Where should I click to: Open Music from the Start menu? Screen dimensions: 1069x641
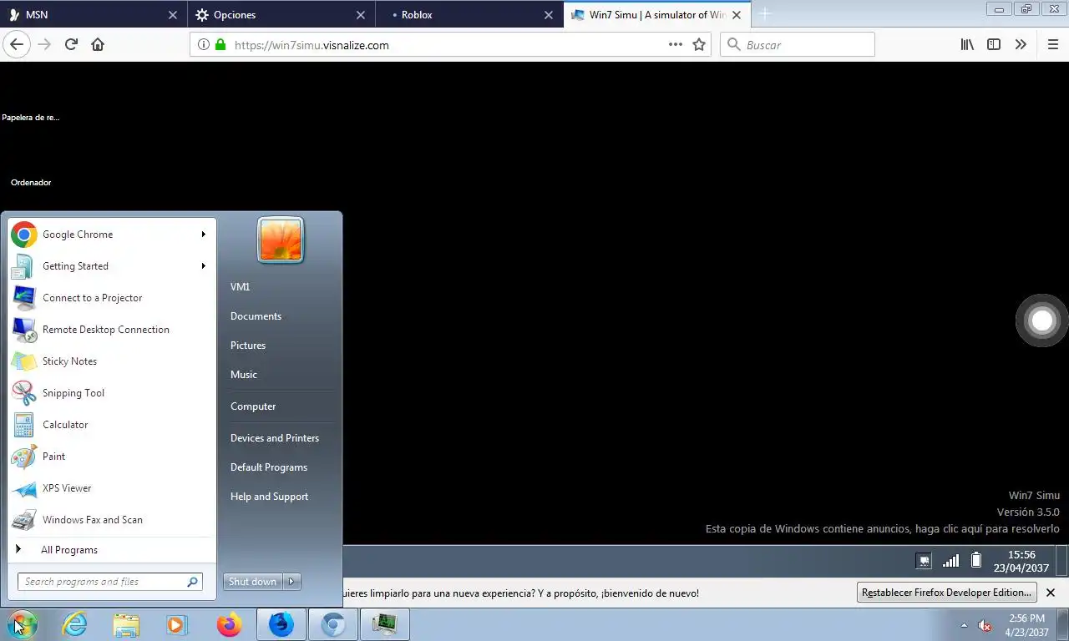tap(244, 375)
